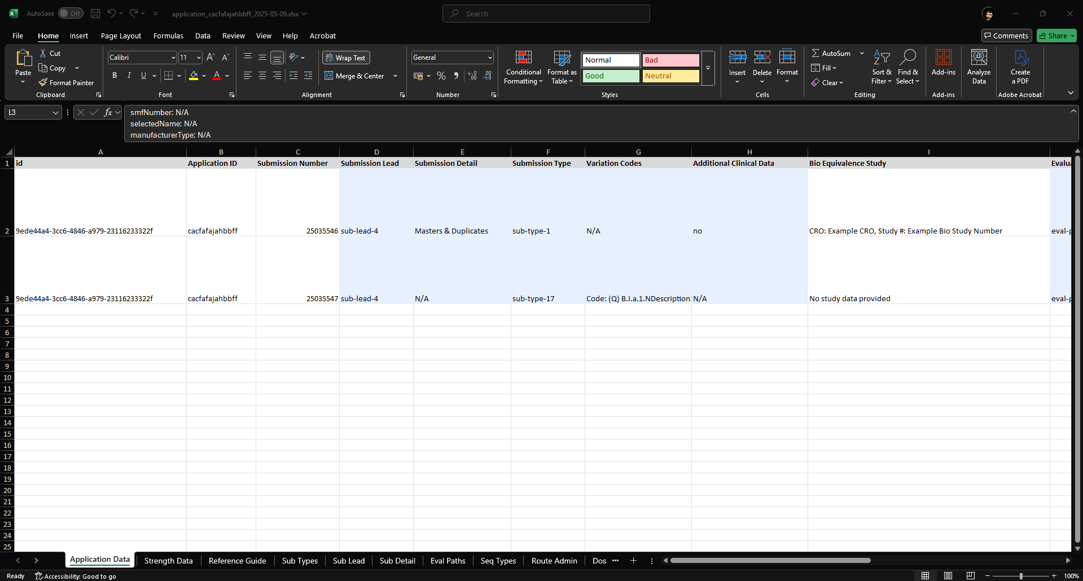Open the Comments pane button
This screenshot has width=1083, height=581.
1006,36
